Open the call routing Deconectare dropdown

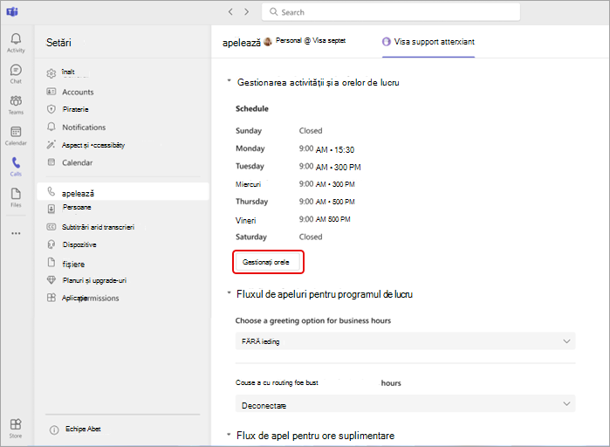406,404
